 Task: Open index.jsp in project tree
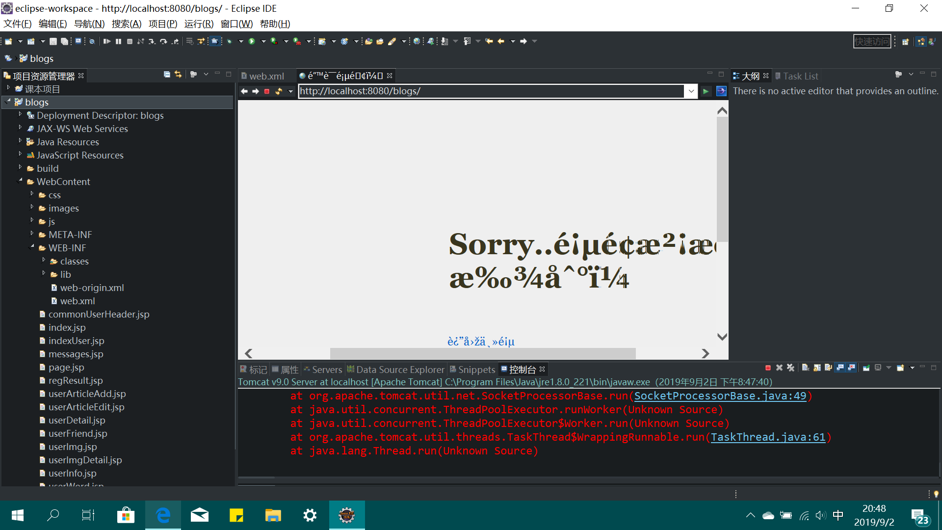tap(67, 327)
